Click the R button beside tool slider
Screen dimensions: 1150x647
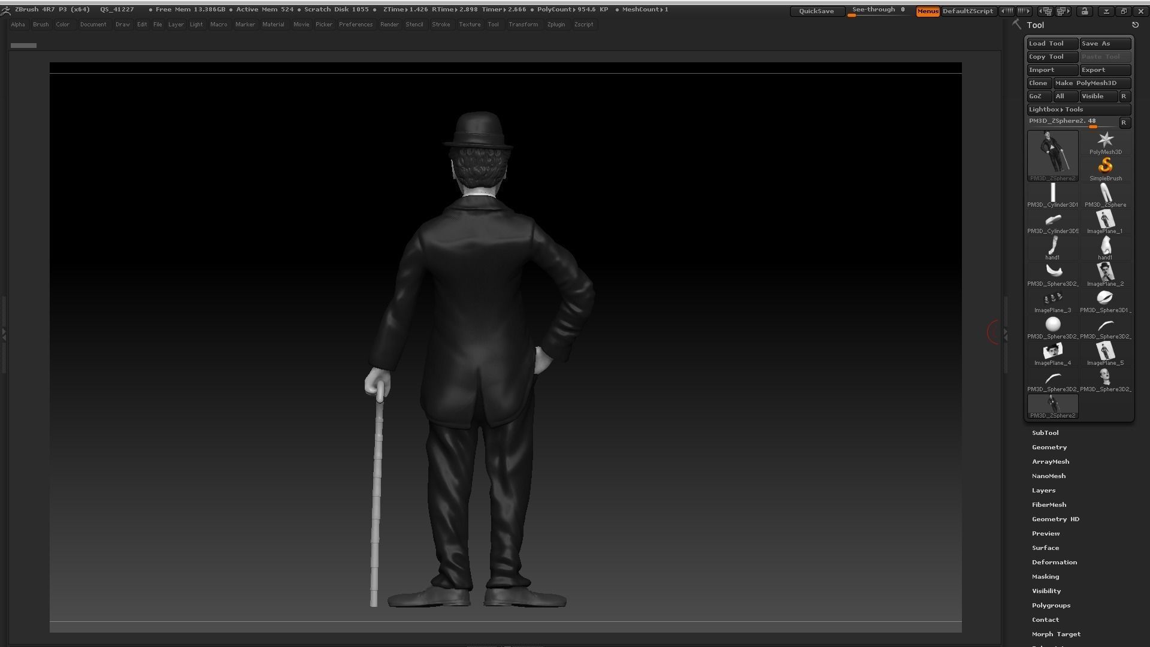click(1124, 123)
